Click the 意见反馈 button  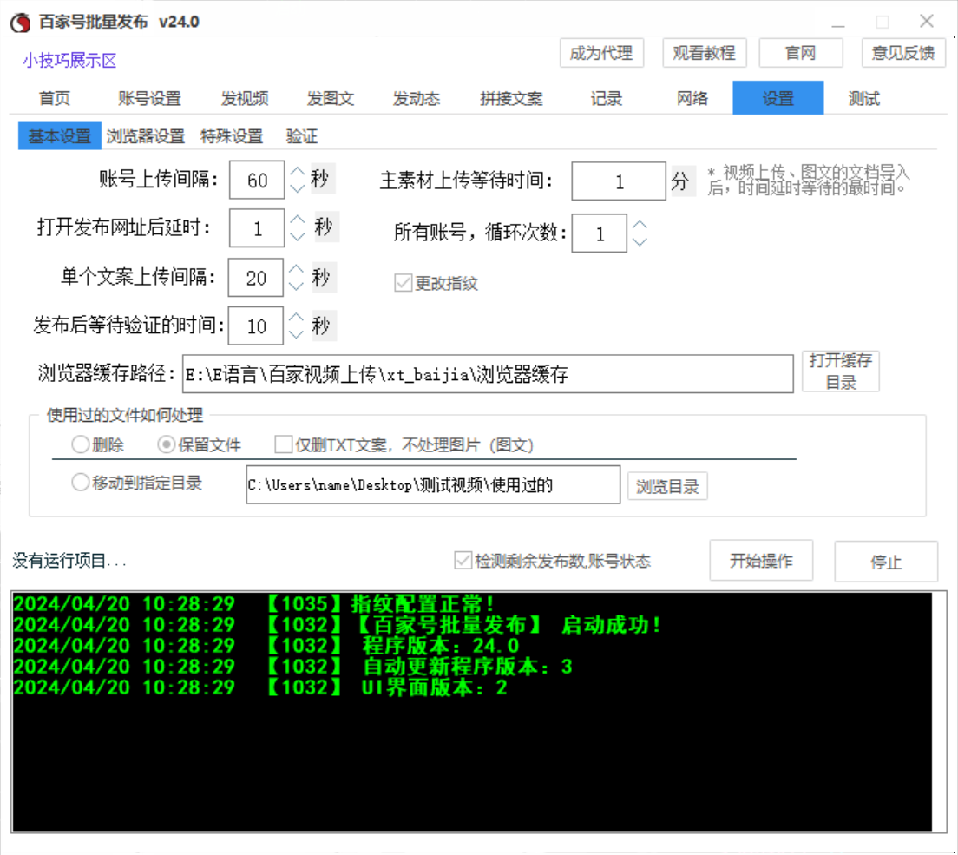(903, 53)
